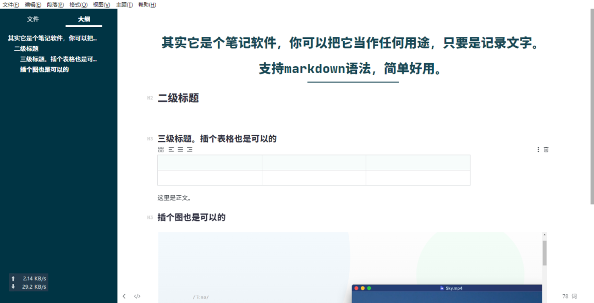Screen dimensions: 594x303
Task: Click the paragraph 这里是正文。
Action: 174,198
